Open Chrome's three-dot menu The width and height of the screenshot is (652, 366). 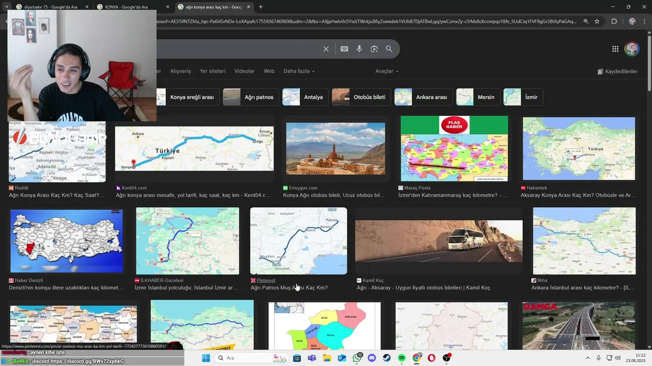point(644,21)
